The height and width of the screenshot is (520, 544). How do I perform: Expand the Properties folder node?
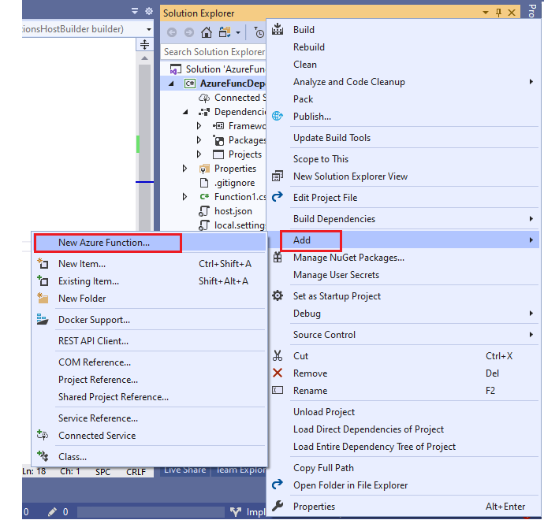click(x=185, y=168)
